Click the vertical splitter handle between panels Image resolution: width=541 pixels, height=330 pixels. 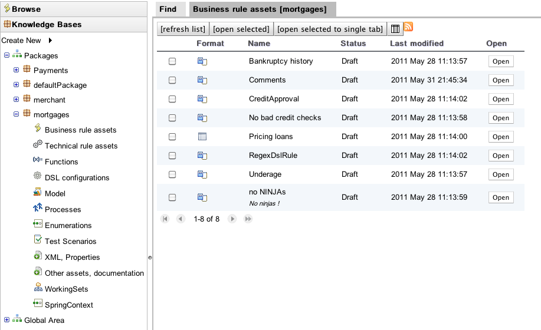coord(150,257)
